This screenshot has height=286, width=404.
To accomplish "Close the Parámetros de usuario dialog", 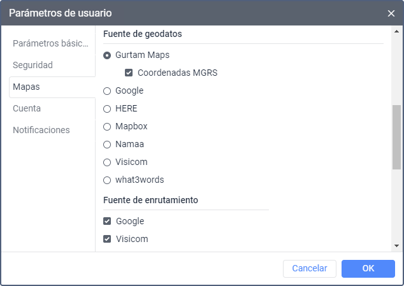I will pos(391,13).
